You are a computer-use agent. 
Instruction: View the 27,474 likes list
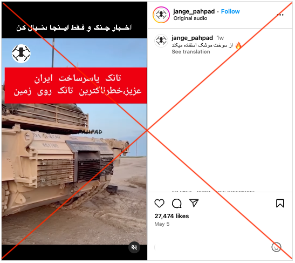tap(171, 216)
